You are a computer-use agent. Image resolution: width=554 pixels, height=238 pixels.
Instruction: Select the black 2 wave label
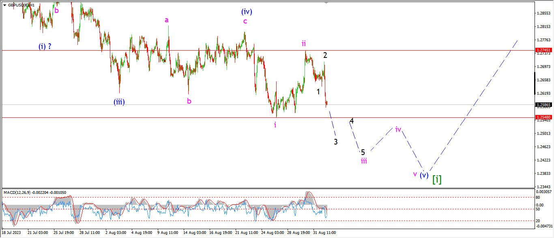325,55
